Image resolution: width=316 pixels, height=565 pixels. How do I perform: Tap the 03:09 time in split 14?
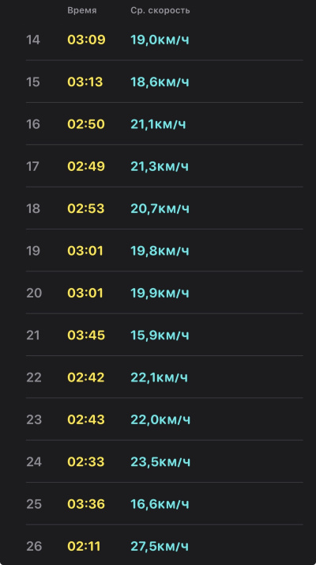point(86,40)
